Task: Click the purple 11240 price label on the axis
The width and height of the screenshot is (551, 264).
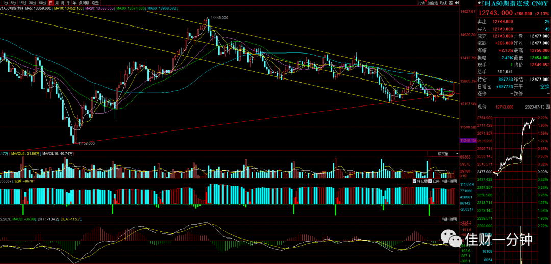Action: click(x=468, y=141)
